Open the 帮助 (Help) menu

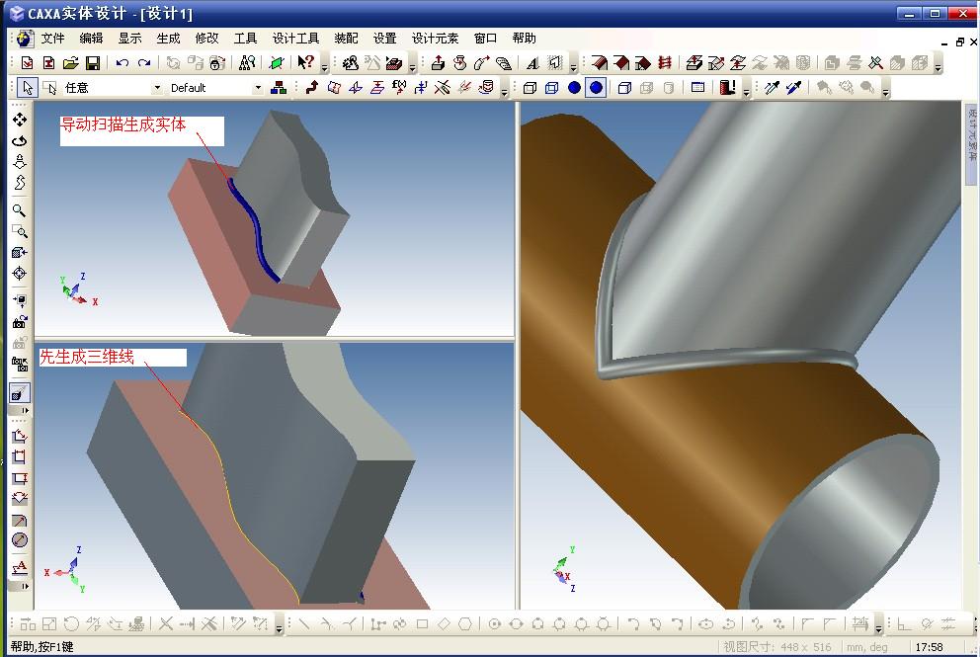(x=524, y=39)
